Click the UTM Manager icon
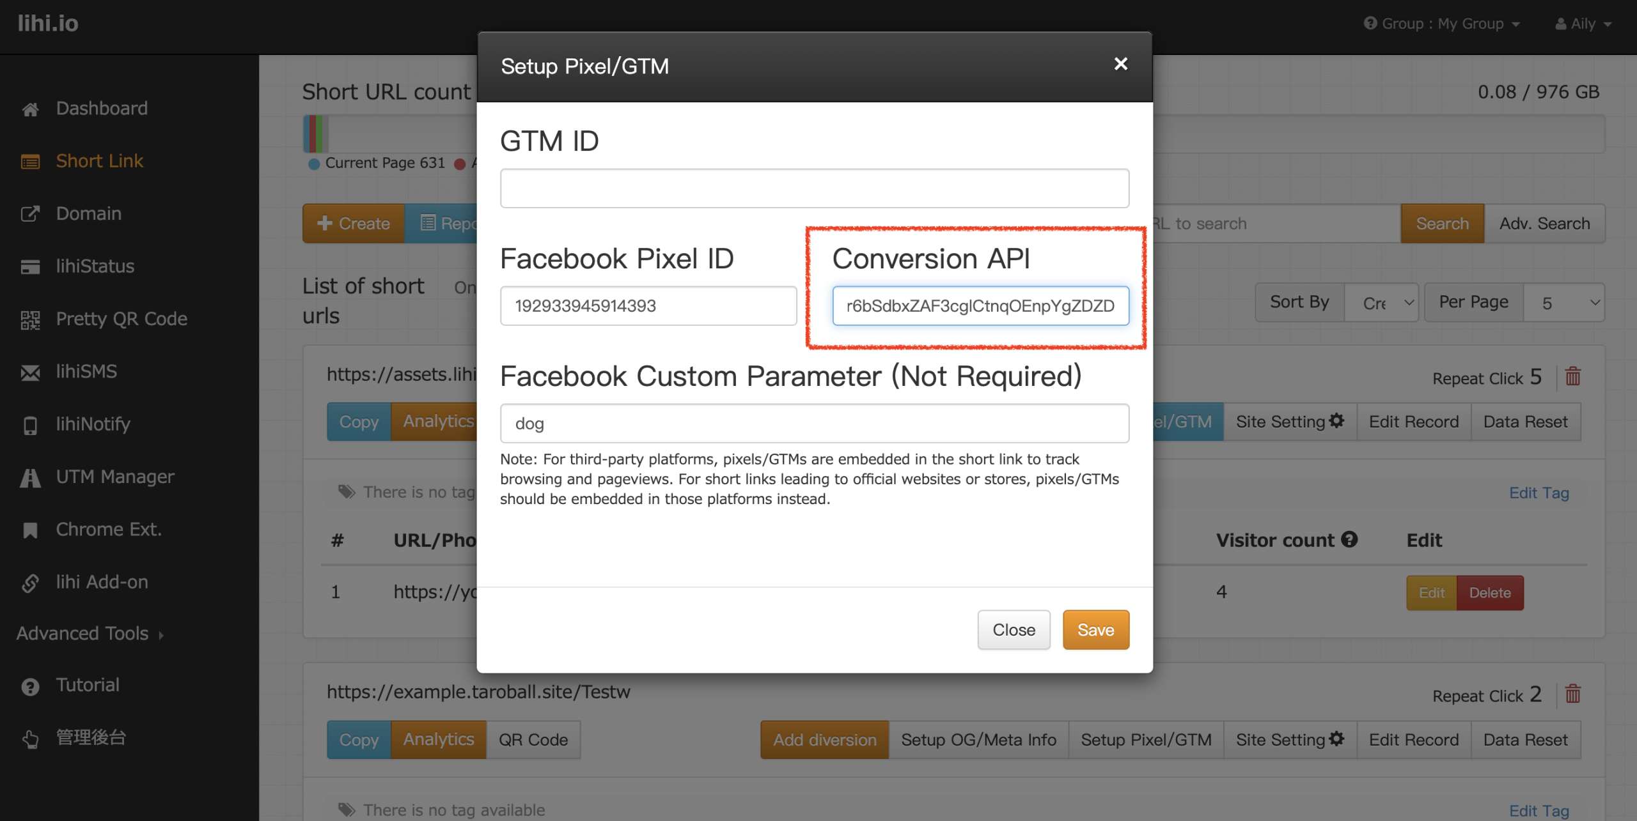The width and height of the screenshot is (1637, 821). pos(30,478)
